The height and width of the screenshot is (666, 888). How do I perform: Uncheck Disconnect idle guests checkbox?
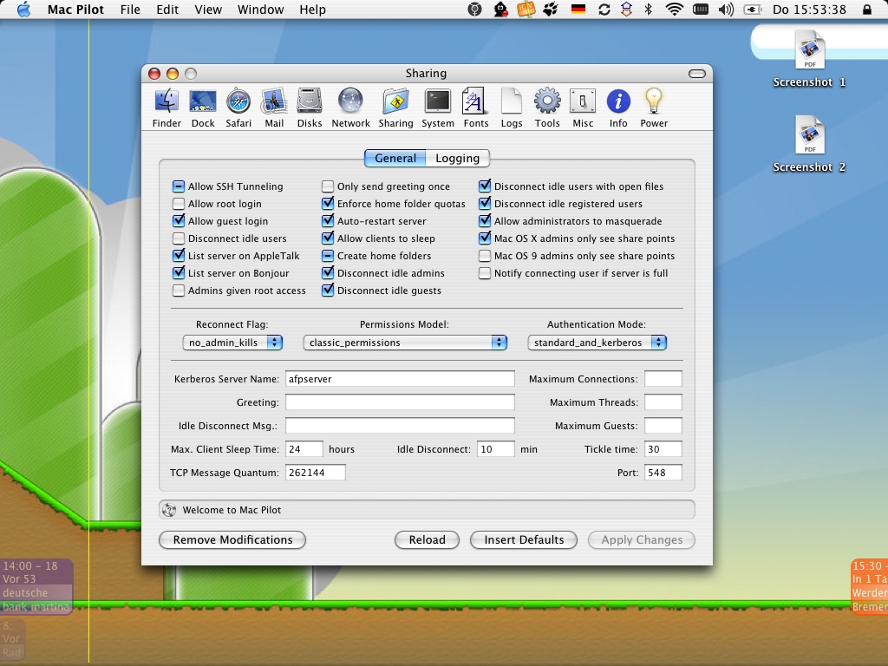pyautogui.click(x=327, y=291)
